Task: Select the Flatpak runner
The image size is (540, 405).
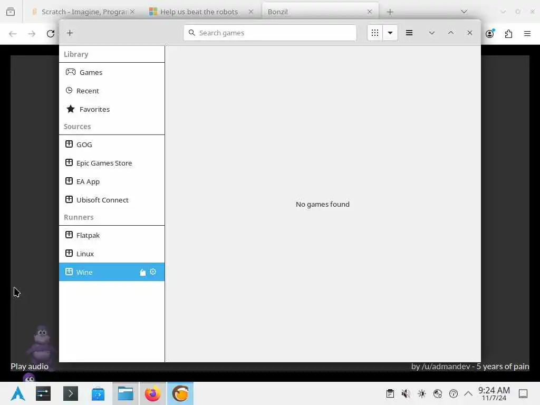Action: point(112,235)
